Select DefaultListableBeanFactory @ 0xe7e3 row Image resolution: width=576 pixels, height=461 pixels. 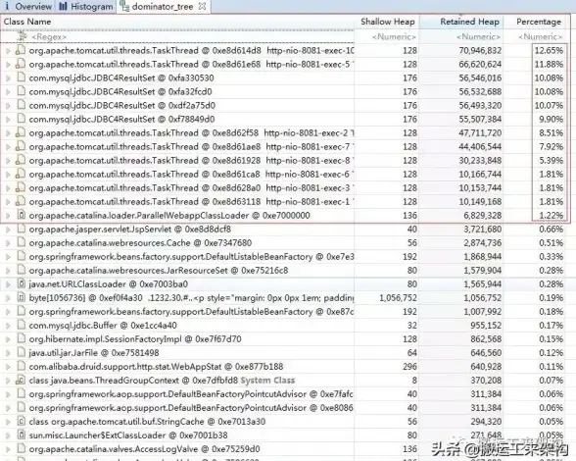[x=191, y=257]
